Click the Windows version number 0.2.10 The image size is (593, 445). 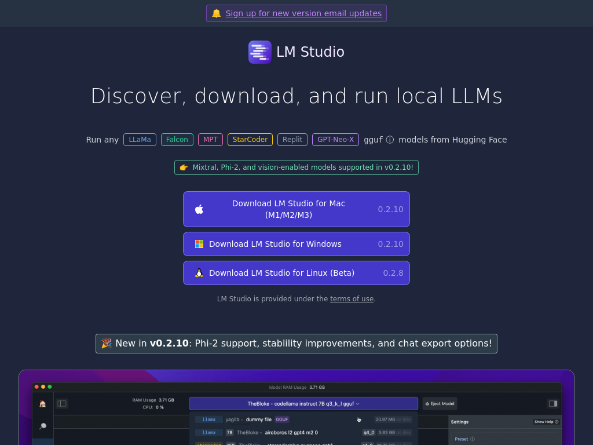coord(390,244)
